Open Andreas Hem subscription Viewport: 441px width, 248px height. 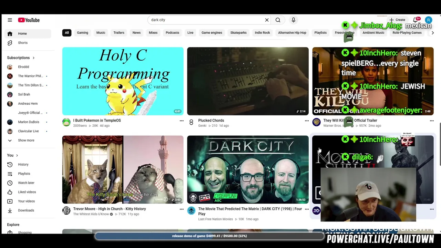[x=28, y=104]
